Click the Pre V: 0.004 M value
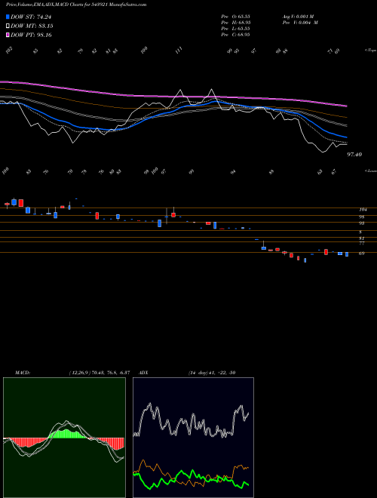Image resolution: width=377 pixels, height=498 pixels. 300,23
